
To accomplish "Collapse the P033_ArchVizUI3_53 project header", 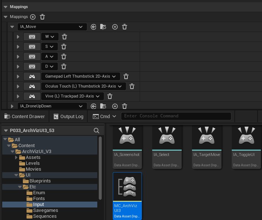I will tap(6, 131).
